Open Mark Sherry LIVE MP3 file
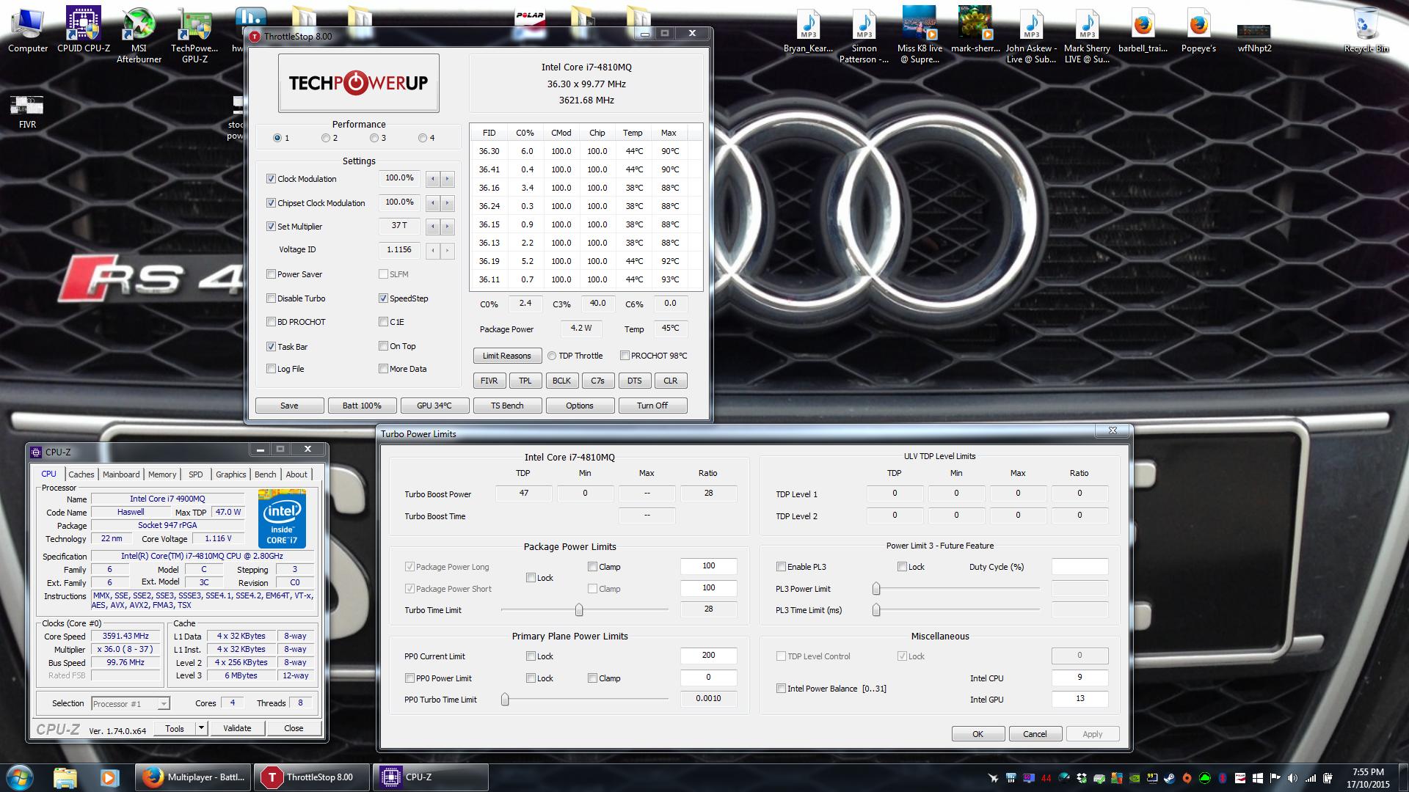The image size is (1409, 792). tap(1087, 35)
